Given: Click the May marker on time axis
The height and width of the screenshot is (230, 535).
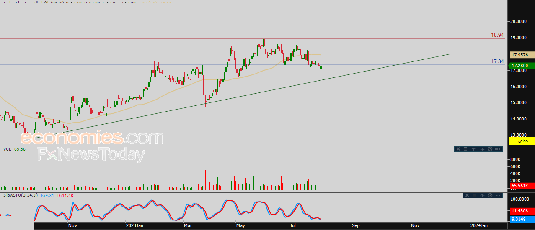Looking at the screenshot, I should coord(240,225).
